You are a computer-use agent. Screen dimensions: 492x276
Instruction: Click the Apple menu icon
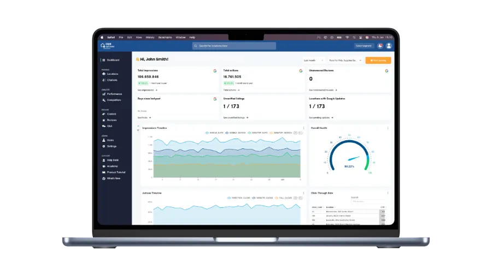tap(102, 37)
